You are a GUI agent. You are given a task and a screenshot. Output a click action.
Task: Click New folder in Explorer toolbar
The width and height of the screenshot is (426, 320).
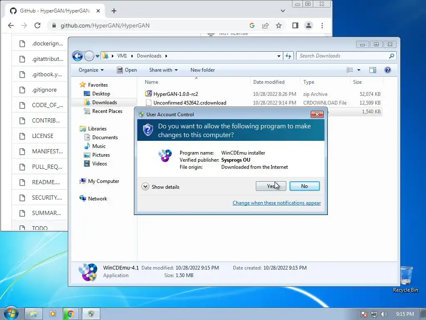(x=203, y=70)
